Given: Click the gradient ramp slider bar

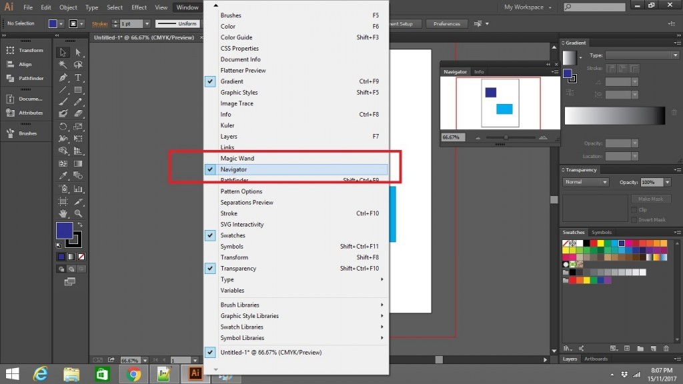Looking at the screenshot, I should 614,116.
